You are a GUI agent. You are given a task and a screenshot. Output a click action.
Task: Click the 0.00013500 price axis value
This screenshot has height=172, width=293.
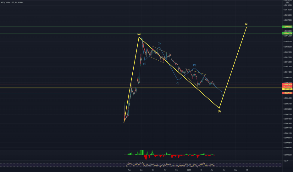click(x=287, y=66)
